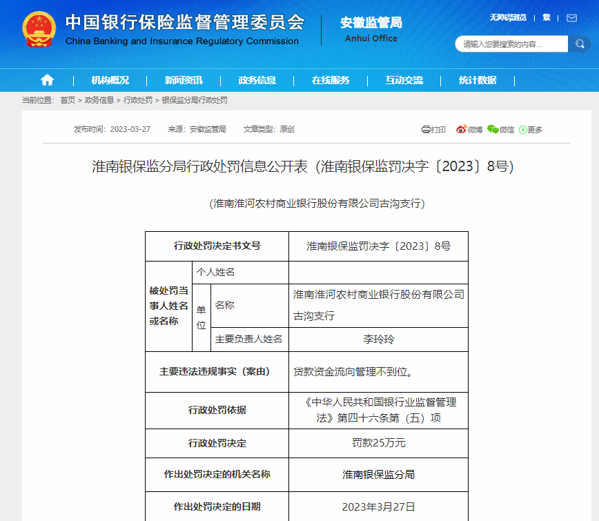Click 安徽监管局 Anhui Office title
Viewport: 599px width, 521px height.
point(371,30)
